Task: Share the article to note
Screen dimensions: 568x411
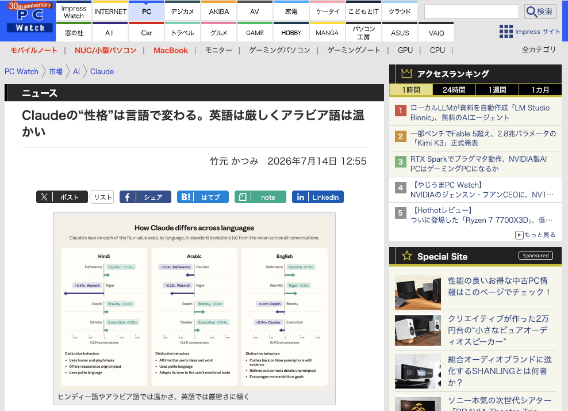Action: click(260, 197)
